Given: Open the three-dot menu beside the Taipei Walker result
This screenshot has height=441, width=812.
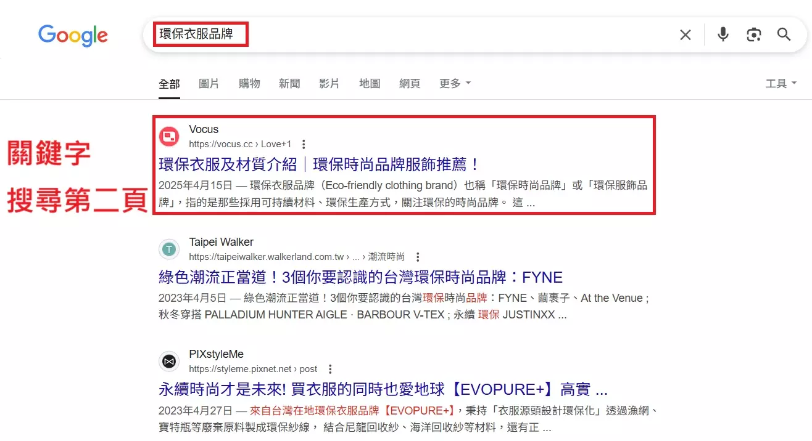Looking at the screenshot, I should (x=418, y=256).
